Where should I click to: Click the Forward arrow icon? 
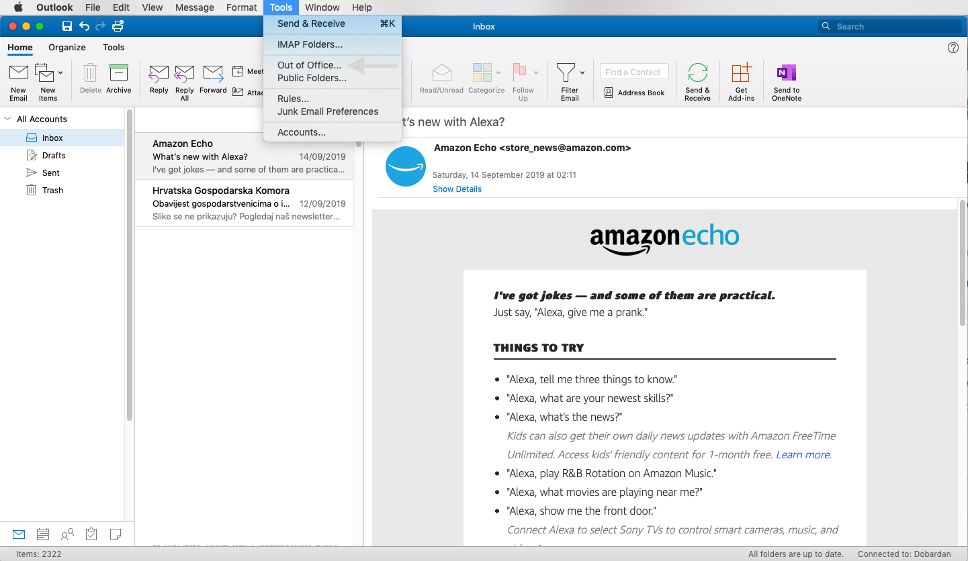point(213,72)
